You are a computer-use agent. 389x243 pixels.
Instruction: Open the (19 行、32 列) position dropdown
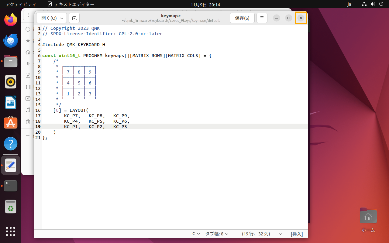pos(262,234)
